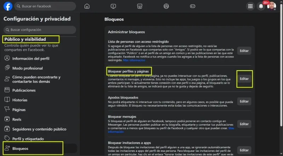Edit Lista de personas con acceso restringido
This screenshot has height=156, width=283.
pyautogui.click(x=244, y=51)
